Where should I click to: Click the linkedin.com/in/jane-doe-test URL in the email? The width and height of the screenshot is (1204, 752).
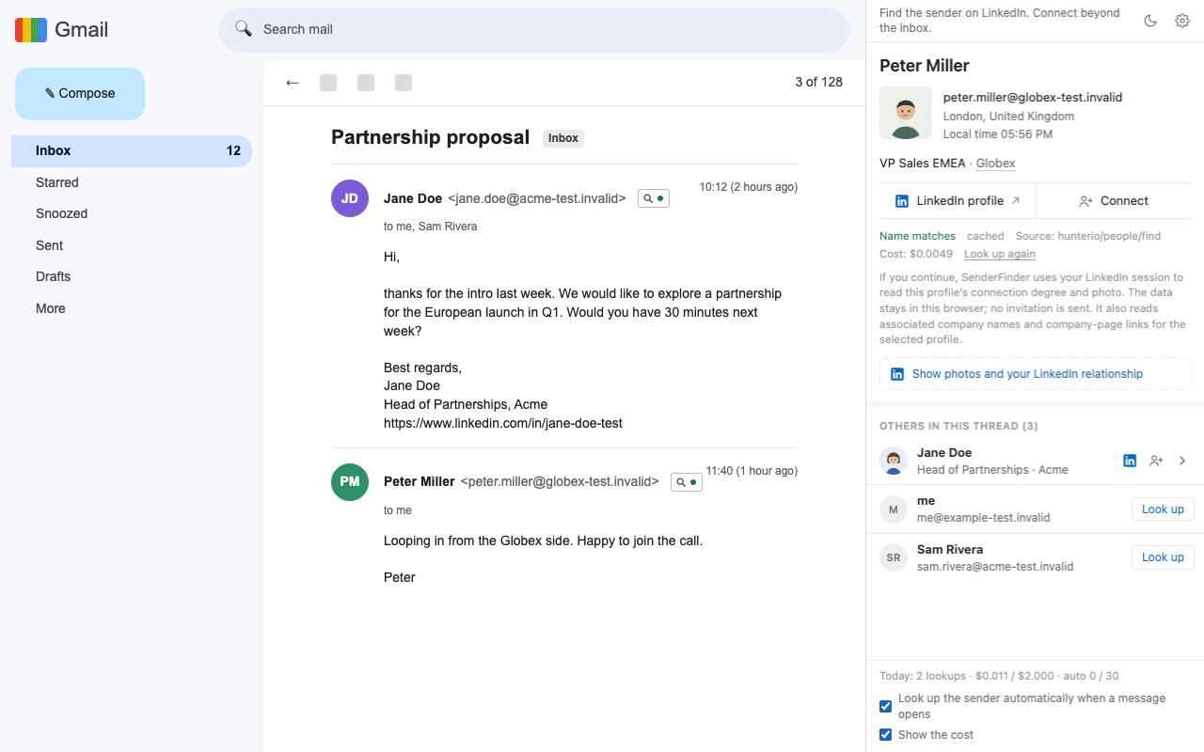pyautogui.click(x=503, y=423)
